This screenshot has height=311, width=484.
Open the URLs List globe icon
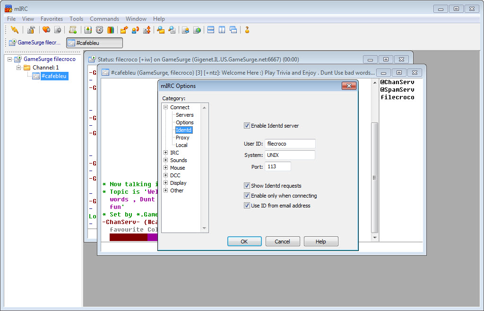[x=197, y=30]
